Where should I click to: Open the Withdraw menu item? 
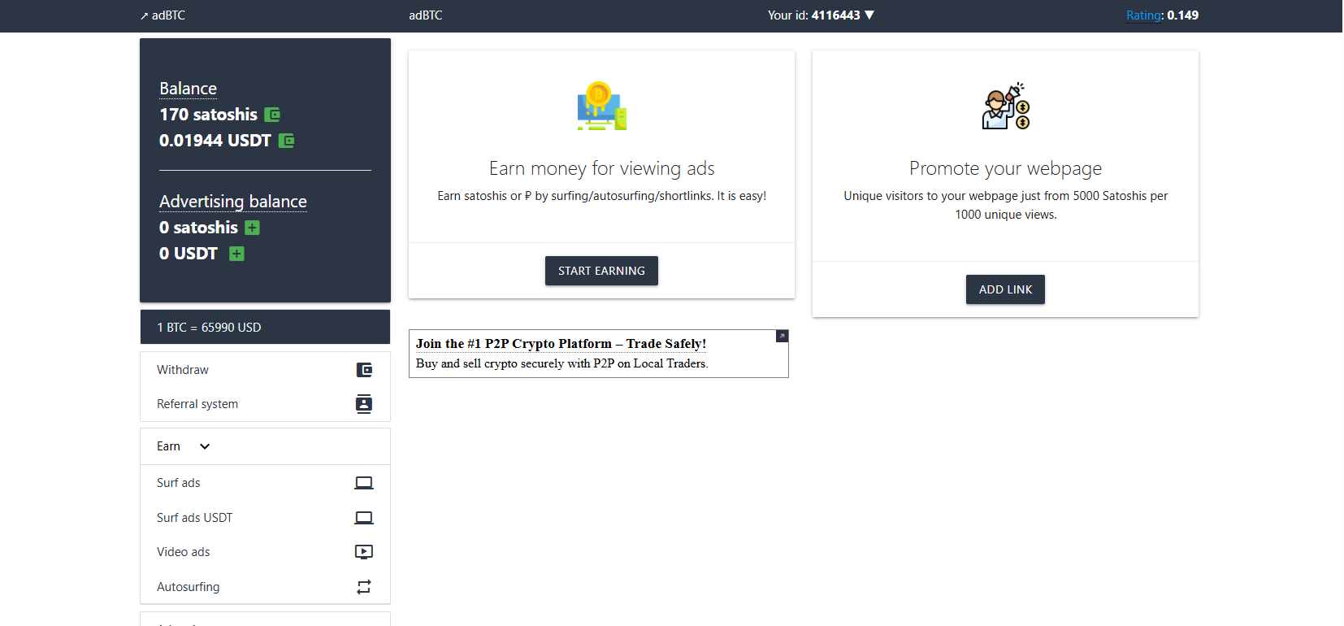265,370
